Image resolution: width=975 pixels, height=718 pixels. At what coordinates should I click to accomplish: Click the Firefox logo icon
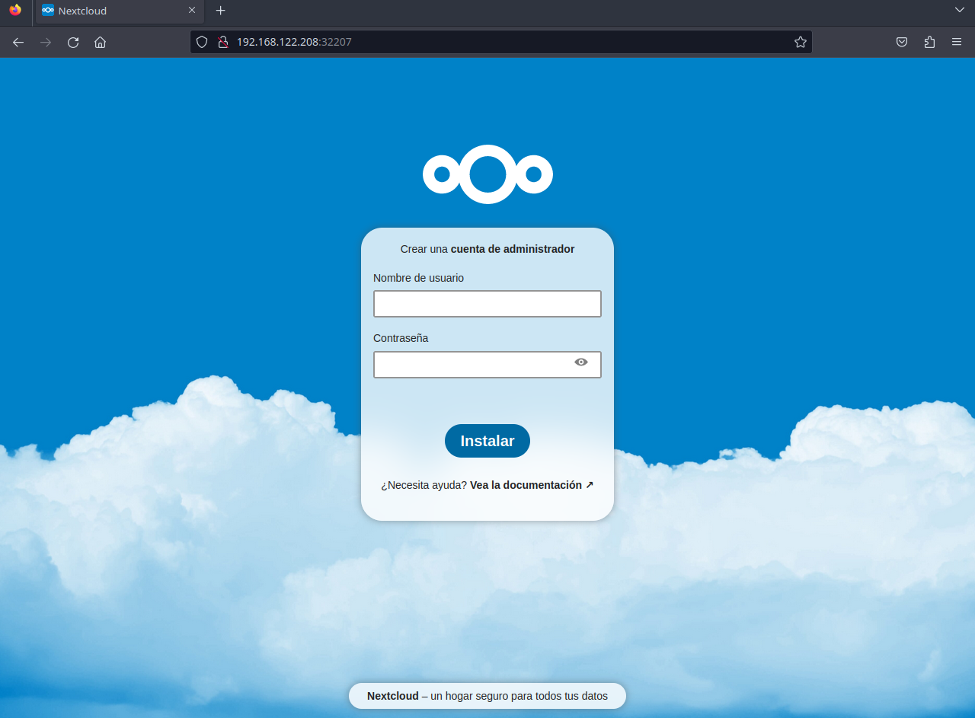tap(15, 11)
